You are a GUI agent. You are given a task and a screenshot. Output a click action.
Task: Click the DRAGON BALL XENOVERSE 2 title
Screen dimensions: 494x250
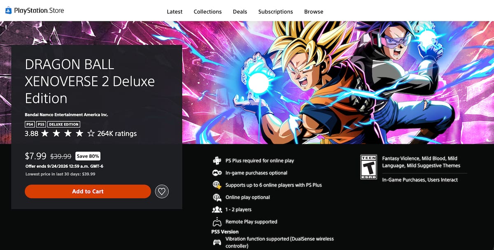90,81
